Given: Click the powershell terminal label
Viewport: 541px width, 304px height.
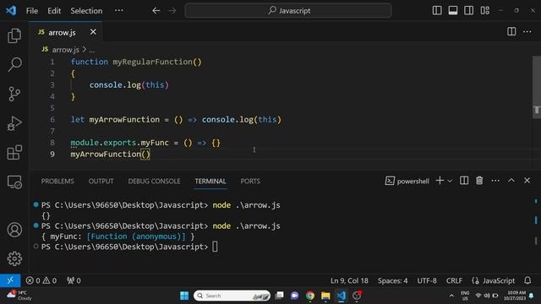Looking at the screenshot, I should [407, 181].
